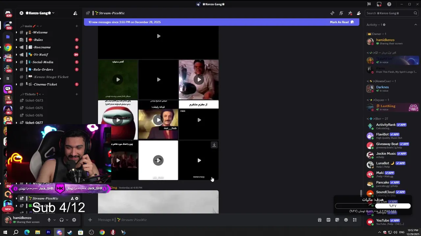Open Discord direct messages home icon
421x236 pixels.
[x=8, y=13]
